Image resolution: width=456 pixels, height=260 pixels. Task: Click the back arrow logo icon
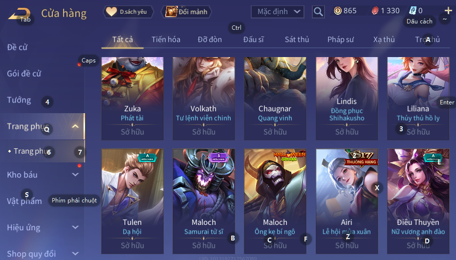pyautogui.click(x=20, y=14)
